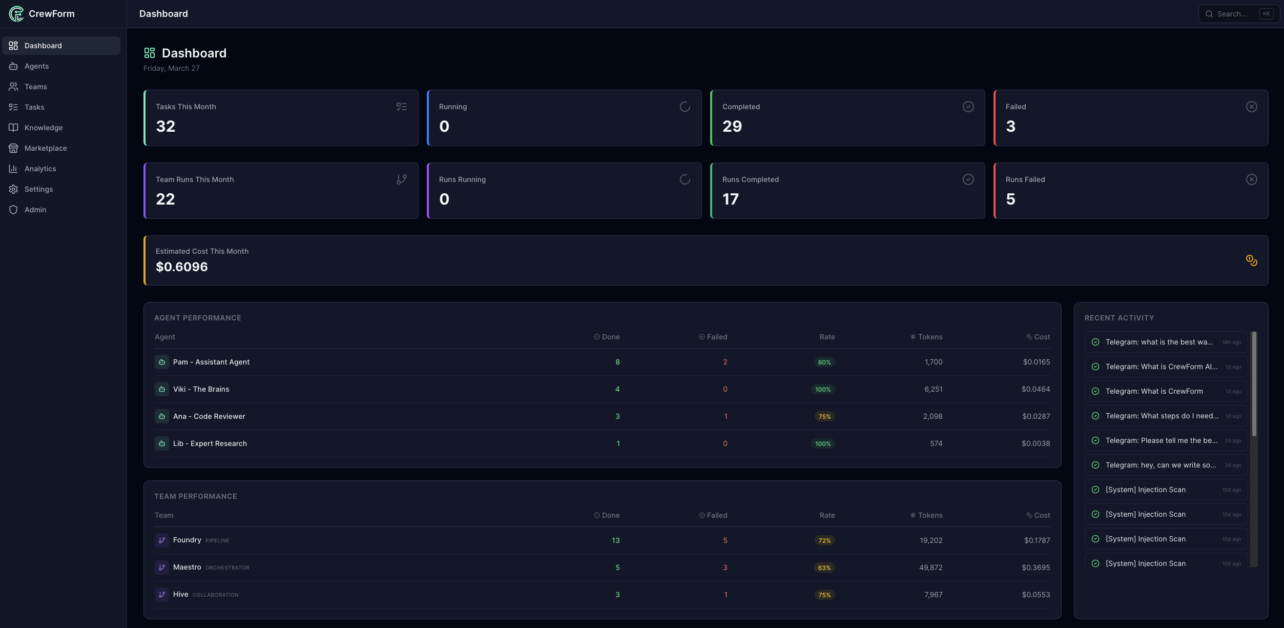The width and height of the screenshot is (1284, 628).
Task: Select the Agents icon in the sidebar
Action: point(13,66)
